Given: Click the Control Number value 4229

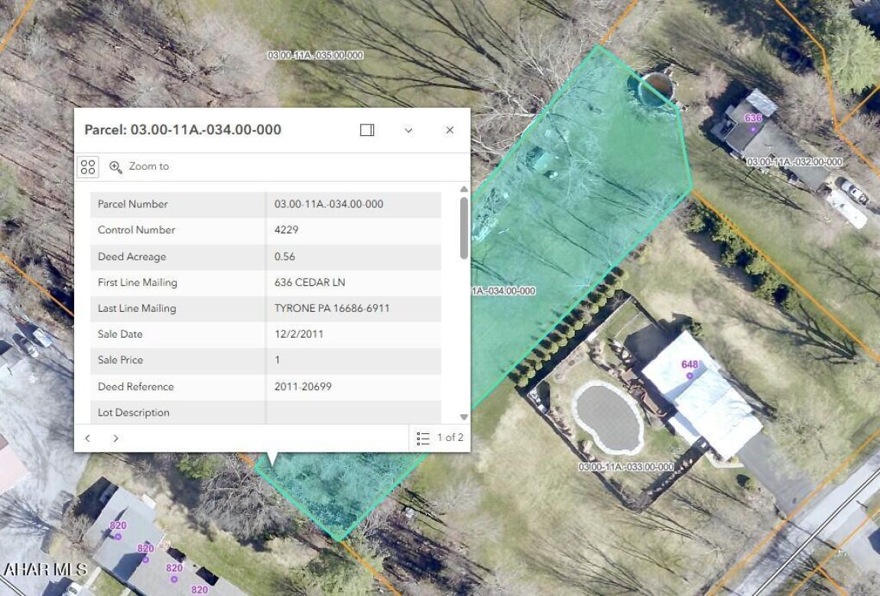Looking at the screenshot, I should tap(287, 230).
